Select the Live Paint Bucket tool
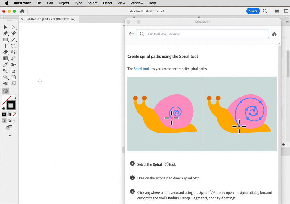290x204 pixels. click(x=5, y=83)
